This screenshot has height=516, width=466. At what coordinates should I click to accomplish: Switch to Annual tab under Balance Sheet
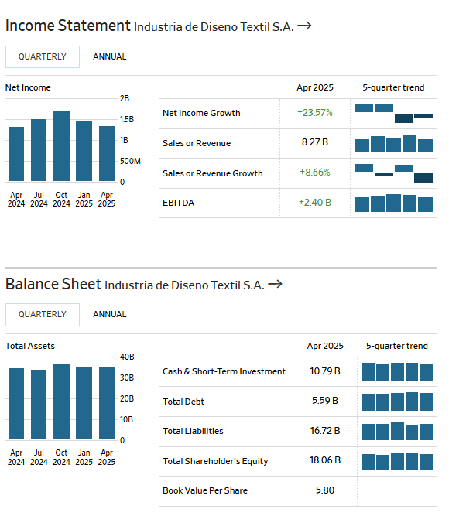[x=110, y=314]
